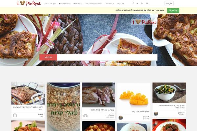
Task: Open dushk avatar under shawarma recipe card
Action: coord(85,116)
